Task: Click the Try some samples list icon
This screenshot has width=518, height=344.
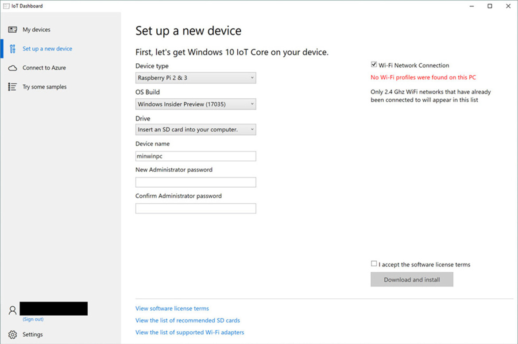Action: tap(12, 87)
